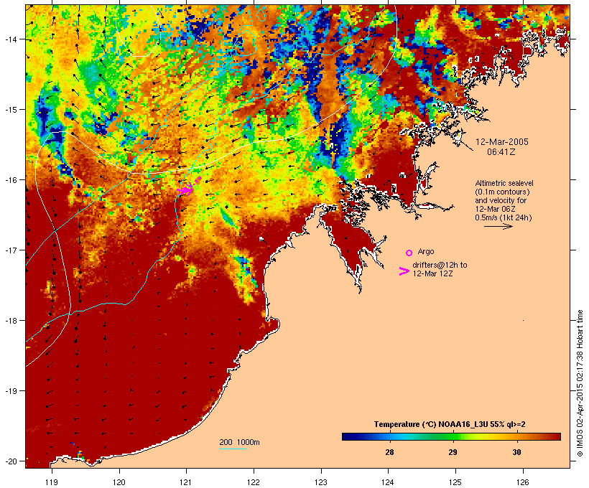Click the magenta drifter arrowhead legend symbol
Viewport: 589px width, 488px height.
(x=404, y=271)
